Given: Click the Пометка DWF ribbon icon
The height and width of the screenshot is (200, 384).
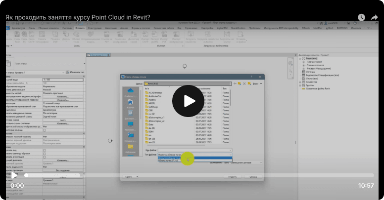Looking at the screenshot, I should point(55,37).
